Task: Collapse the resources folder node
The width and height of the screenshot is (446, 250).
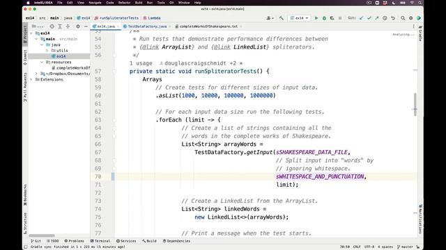Action: [42, 62]
